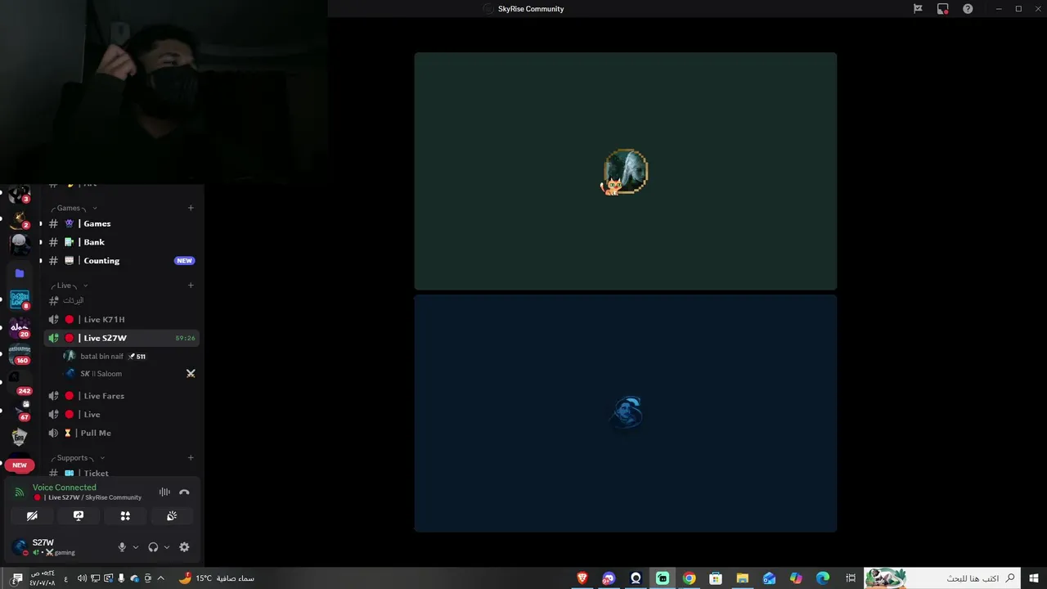
Task: Open Microsoft Store from taskbar
Action: [716, 578]
